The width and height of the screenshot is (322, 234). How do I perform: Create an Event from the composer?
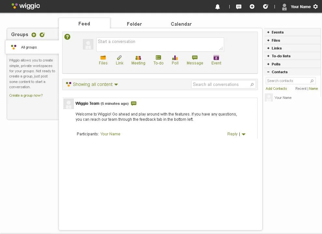tap(216, 60)
